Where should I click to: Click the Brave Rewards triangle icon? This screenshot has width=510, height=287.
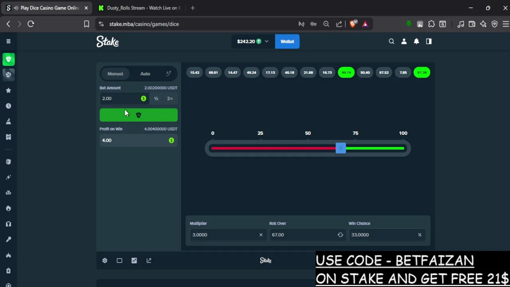pos(365,24)
